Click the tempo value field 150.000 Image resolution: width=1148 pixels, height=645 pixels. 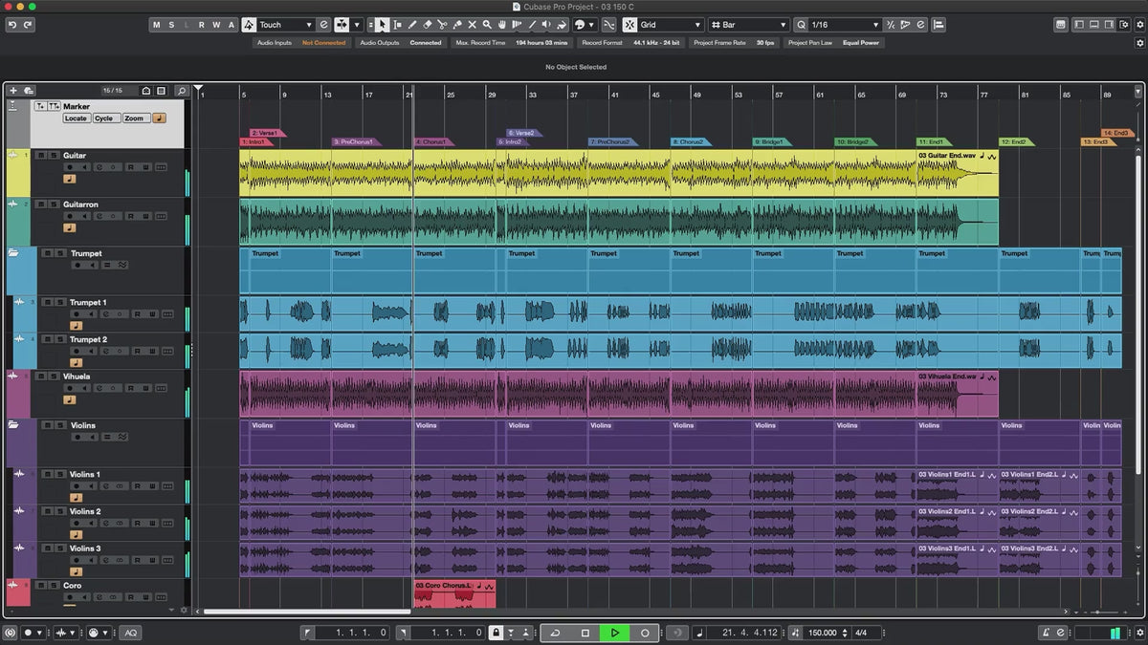tap(822, 633)
